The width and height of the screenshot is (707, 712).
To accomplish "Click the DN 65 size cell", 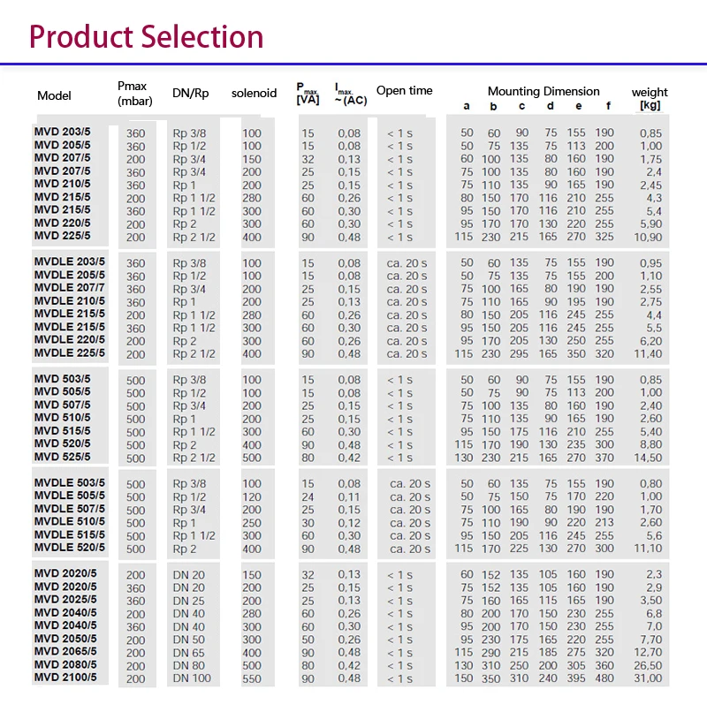I will 188,652.
